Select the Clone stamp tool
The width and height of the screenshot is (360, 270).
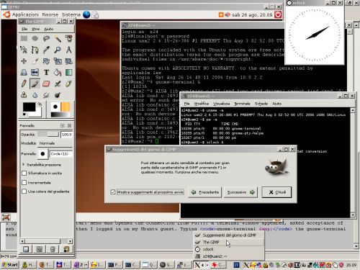[x=24, y=95]
